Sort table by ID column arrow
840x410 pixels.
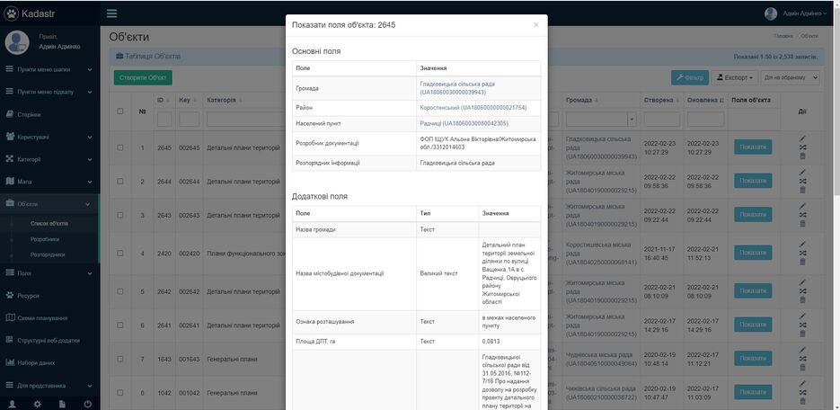(168, 101)
